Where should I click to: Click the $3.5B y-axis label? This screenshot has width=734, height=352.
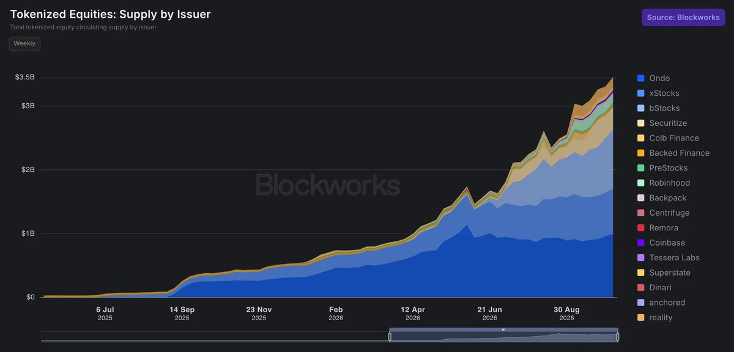tap(25, 78)
